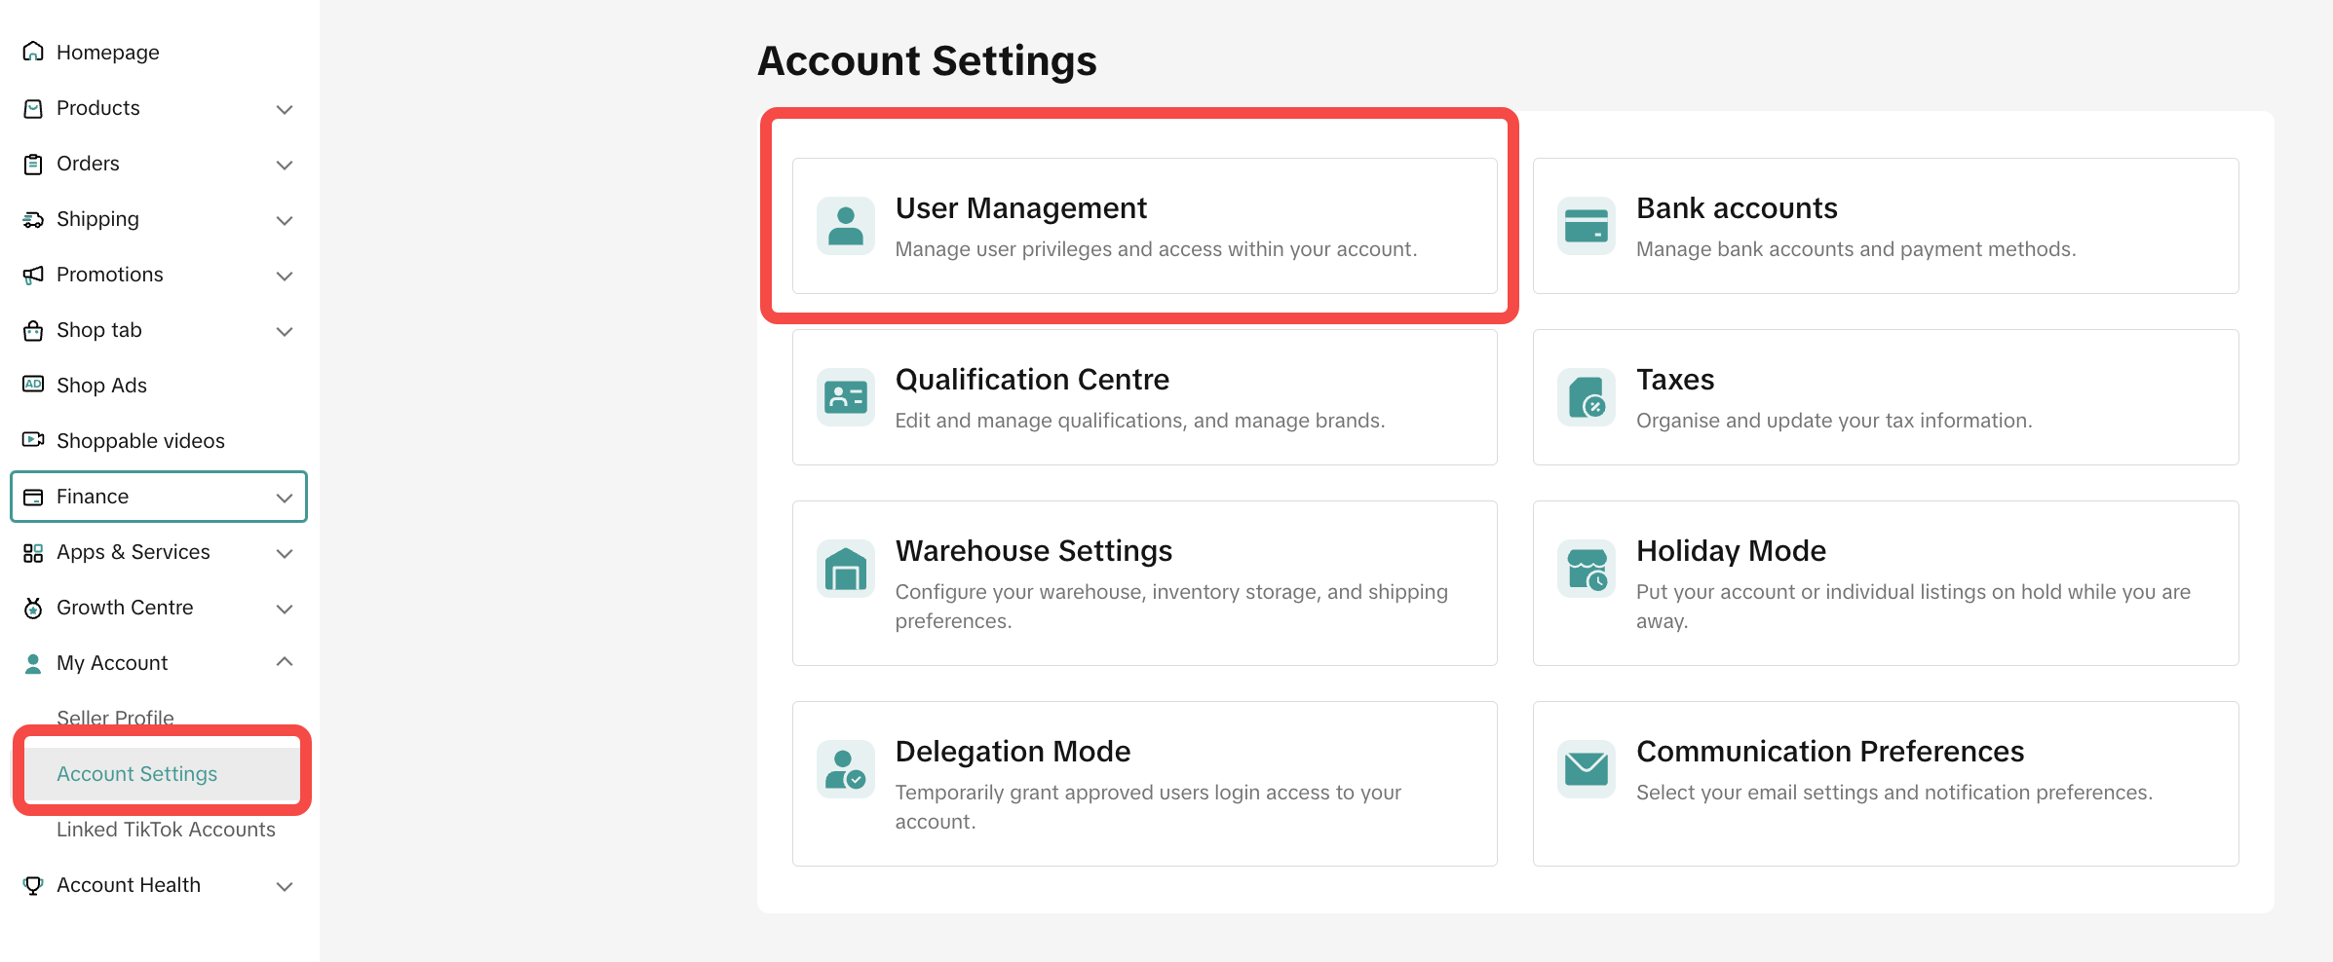Screen dimensions: 2333x962
Task: Select Account Settings under My Account
Action: (137, 774)
